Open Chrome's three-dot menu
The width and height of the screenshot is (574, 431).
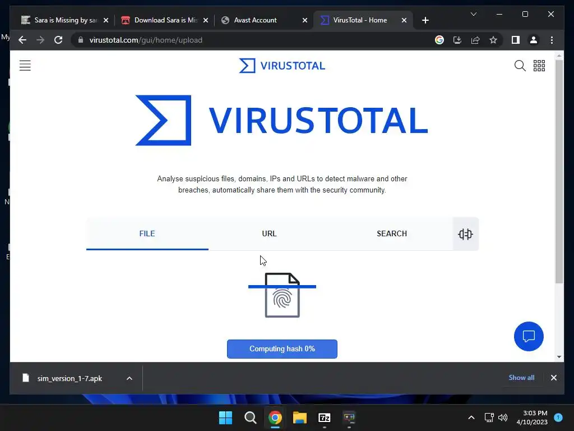(552, 40)
